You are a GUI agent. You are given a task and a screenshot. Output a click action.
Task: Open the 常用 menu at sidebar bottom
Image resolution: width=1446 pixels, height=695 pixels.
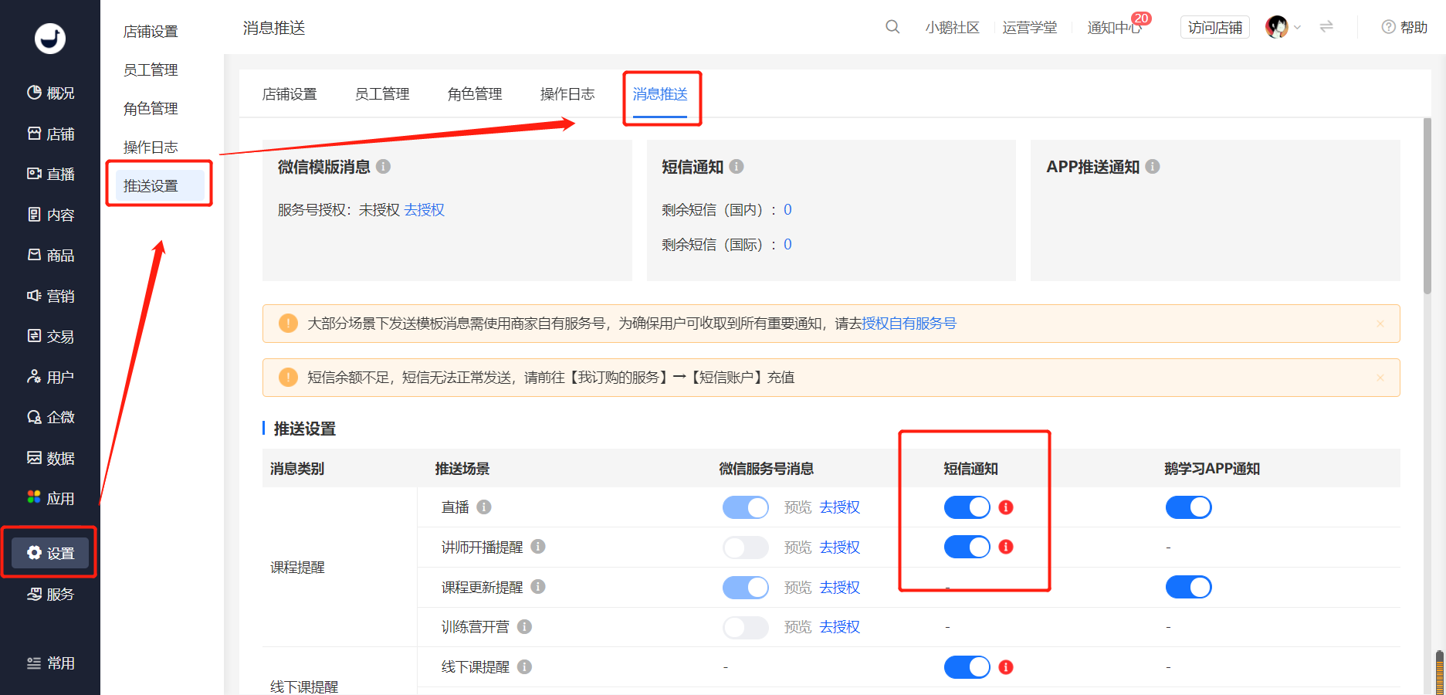point(51,663)
